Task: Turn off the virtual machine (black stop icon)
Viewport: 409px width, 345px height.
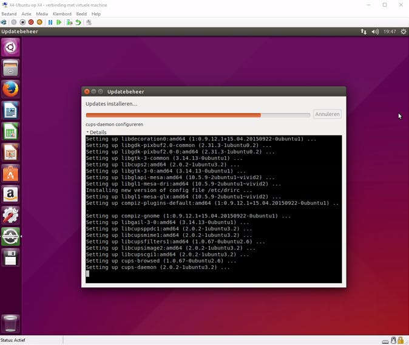Action: 22,22
